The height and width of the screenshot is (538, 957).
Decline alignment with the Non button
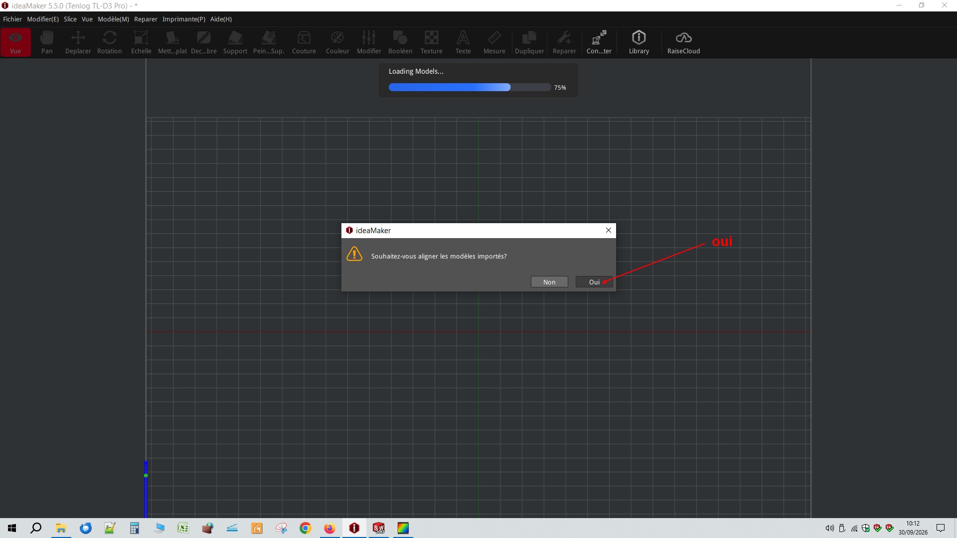coord(549,282)
